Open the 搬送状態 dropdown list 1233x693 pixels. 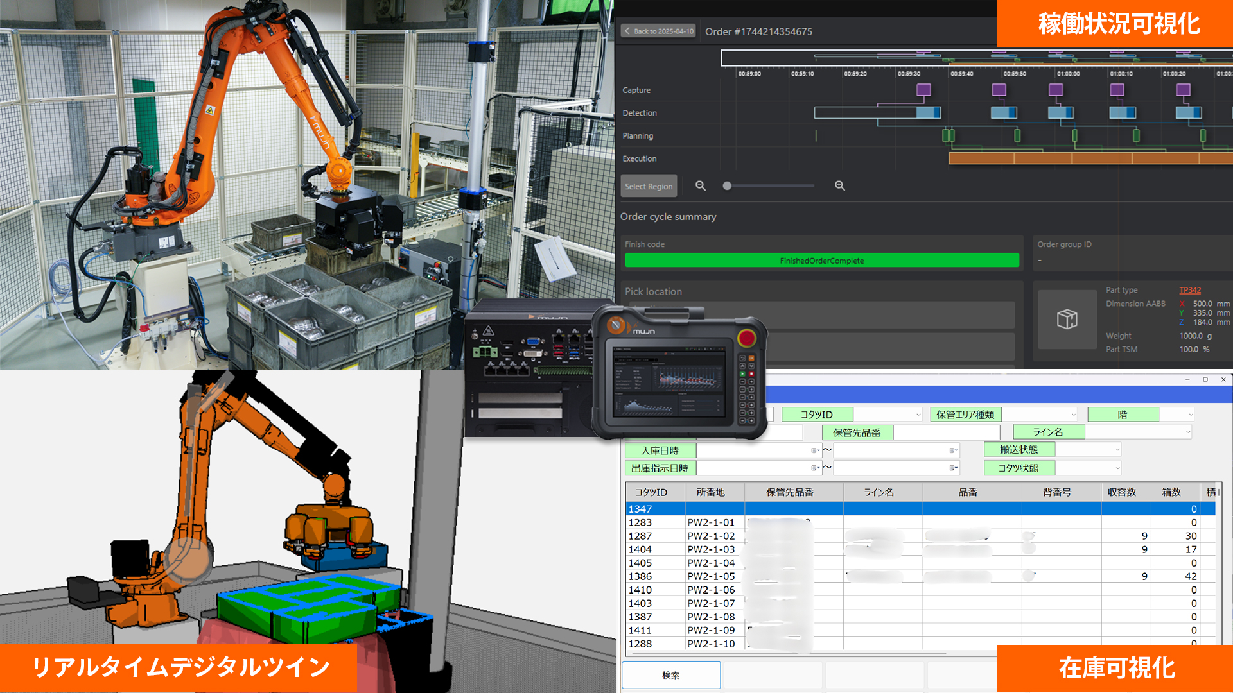(x=1117, y=450)
